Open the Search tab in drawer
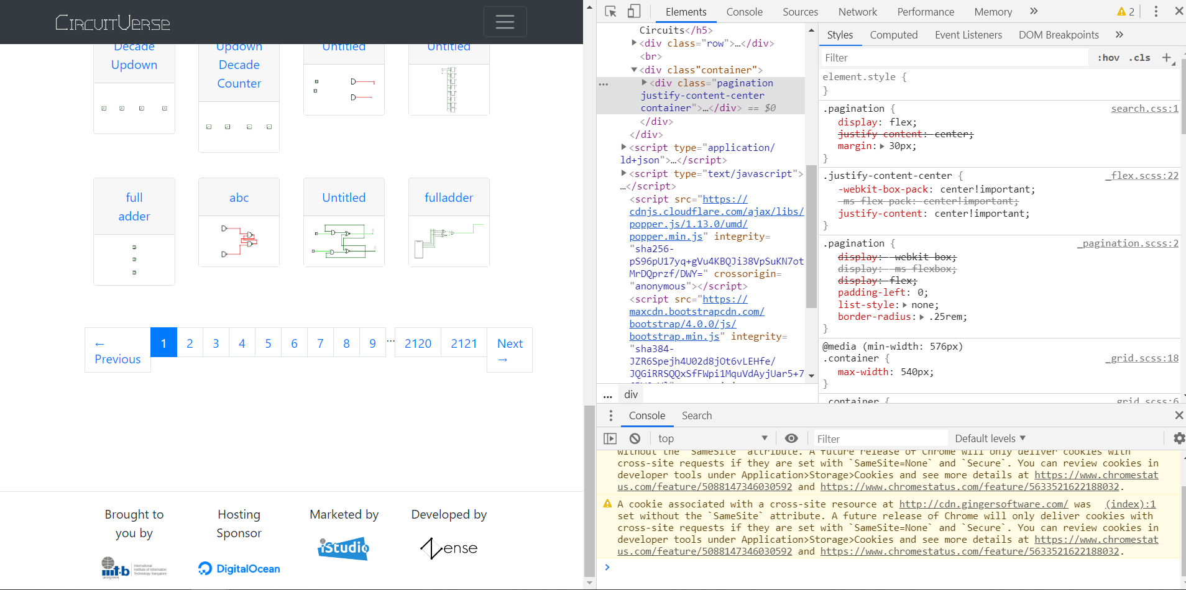The width and height of the screenshot is (1186, 590). click(x=696, y=415)
